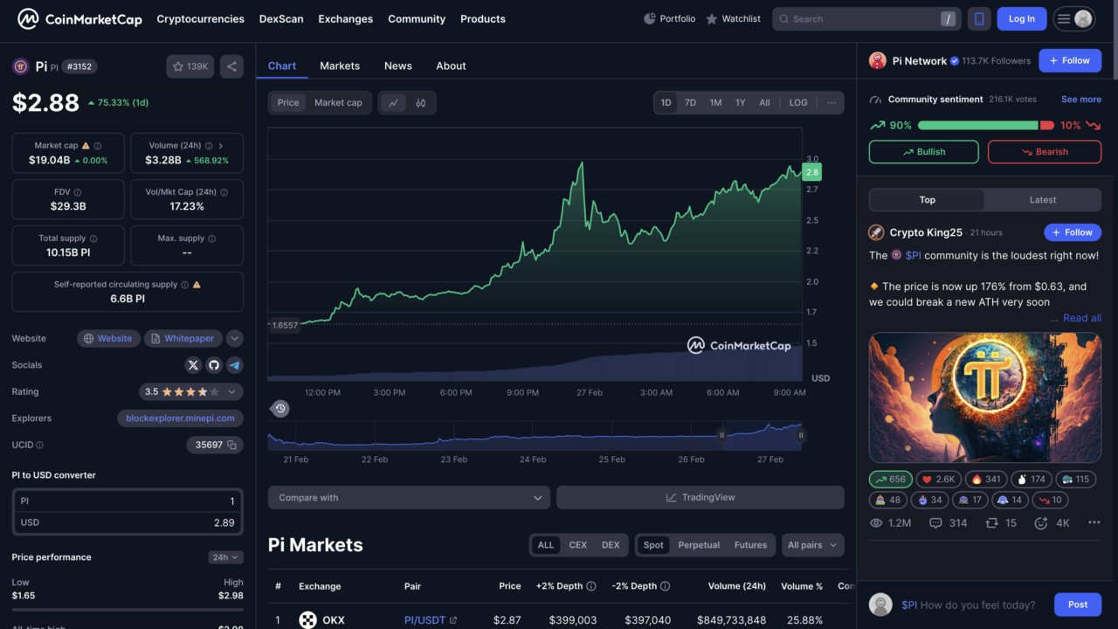Open the GitHub social link icon
This screenshot has width=1118, height=629.
coord(214,365)
